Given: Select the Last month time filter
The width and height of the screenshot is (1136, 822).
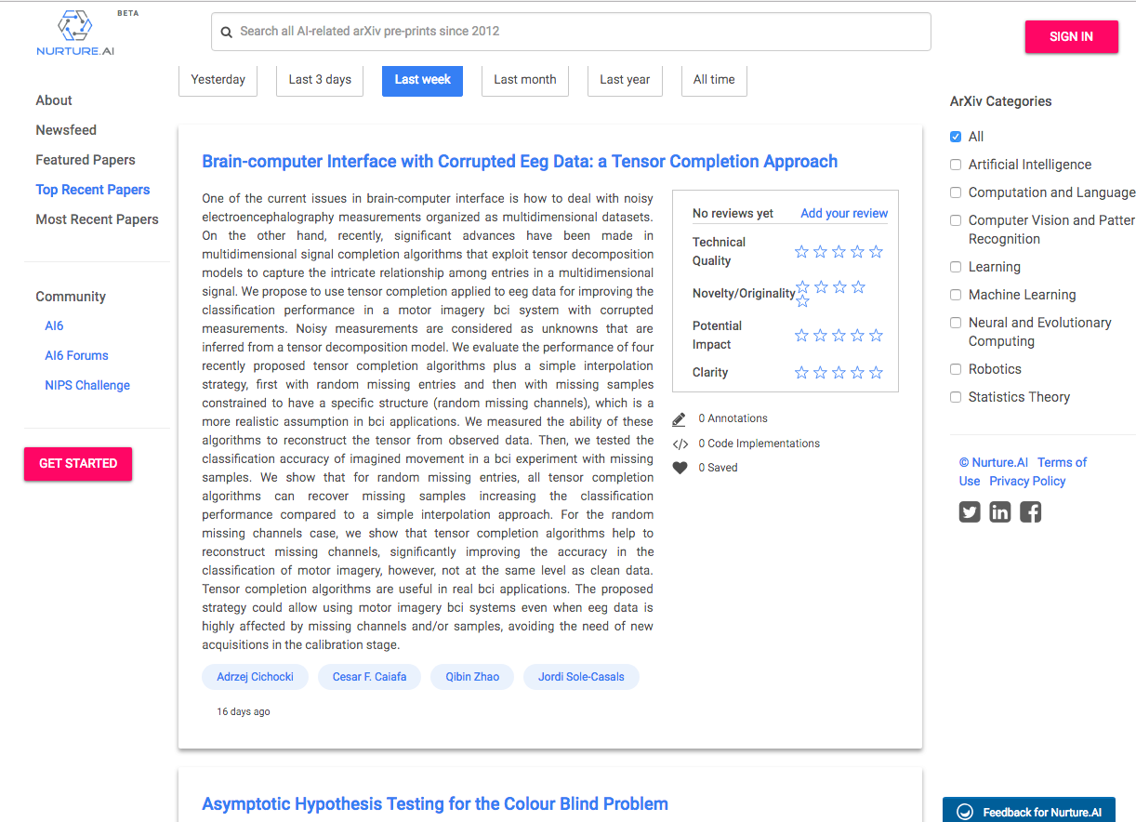Looking at the screenshot, I should click(524, 80).
